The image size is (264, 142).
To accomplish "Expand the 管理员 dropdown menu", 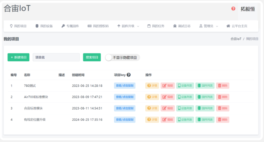I will pyautogui.click(x=208, y=26).
